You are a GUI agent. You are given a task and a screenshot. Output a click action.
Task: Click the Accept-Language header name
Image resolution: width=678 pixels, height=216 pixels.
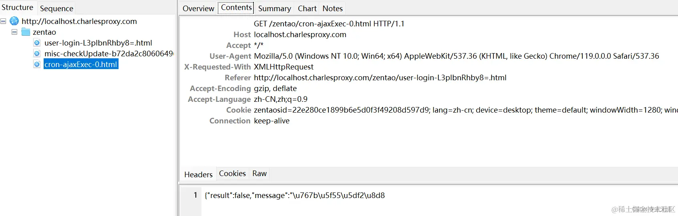tap(219, 99)
